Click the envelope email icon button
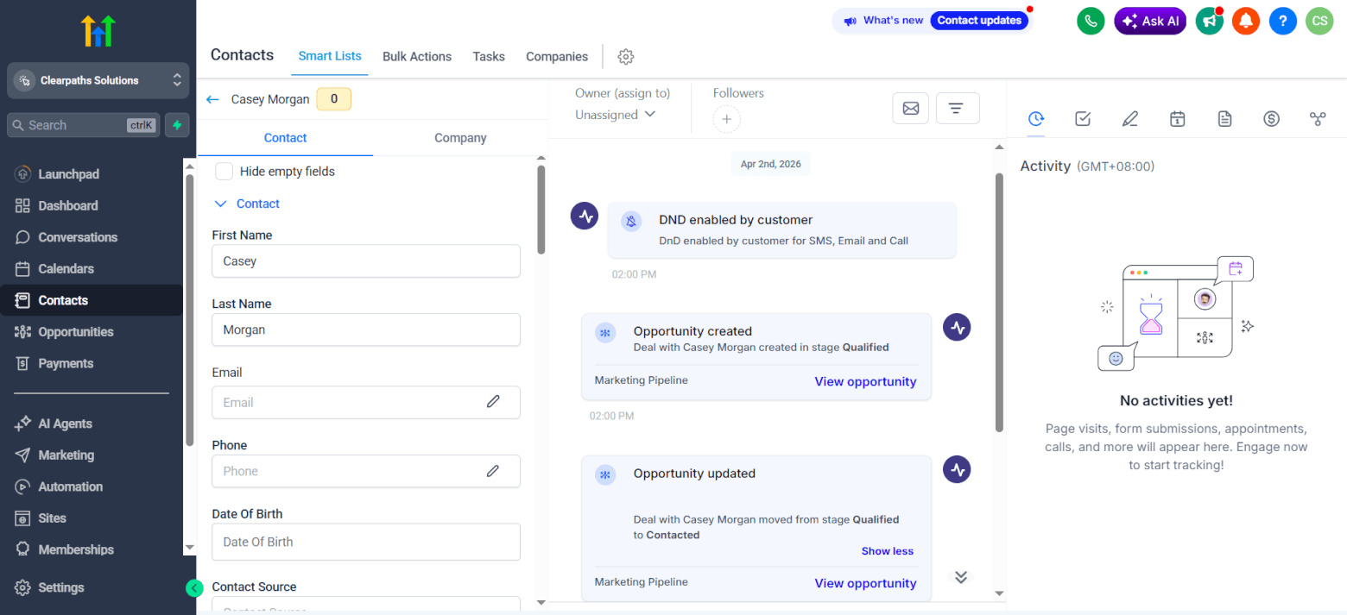The height and width of the screenshot is (615, 1347). pyautogui.click(x=910, y=108)
